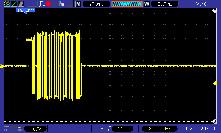Click the S marker on the lower dashed line

(x=215, y=121)
